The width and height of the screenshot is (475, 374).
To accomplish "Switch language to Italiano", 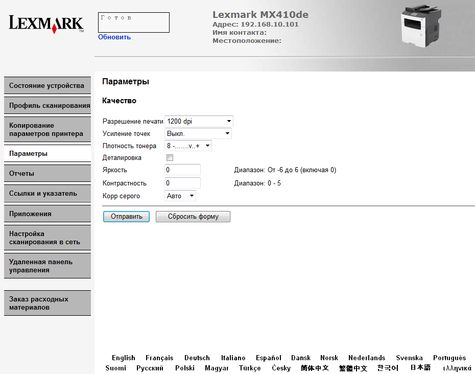I will 233,358.
